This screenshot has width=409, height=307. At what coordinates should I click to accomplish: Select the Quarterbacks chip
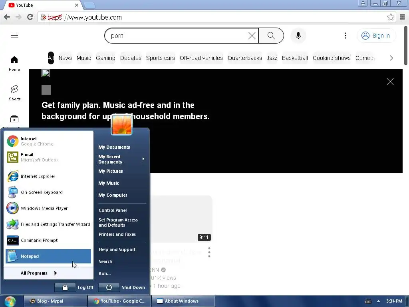[x=245, y=58]
